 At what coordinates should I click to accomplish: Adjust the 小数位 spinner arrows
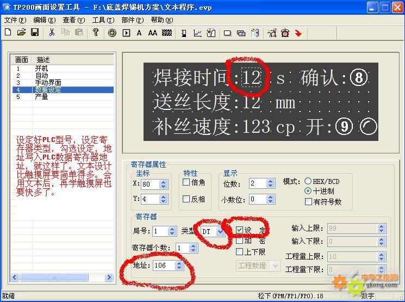(x=270, y=199)
